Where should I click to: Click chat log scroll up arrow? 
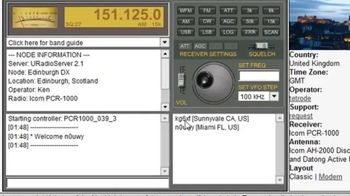tap(165, 118)
